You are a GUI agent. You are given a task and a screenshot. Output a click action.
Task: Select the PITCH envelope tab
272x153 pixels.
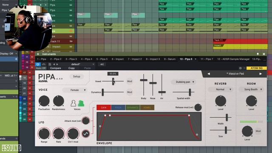pos(118,108)
